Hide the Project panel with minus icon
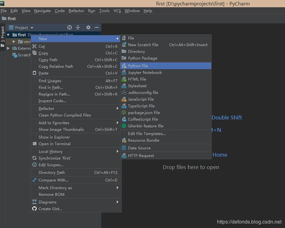 point(97,28)
